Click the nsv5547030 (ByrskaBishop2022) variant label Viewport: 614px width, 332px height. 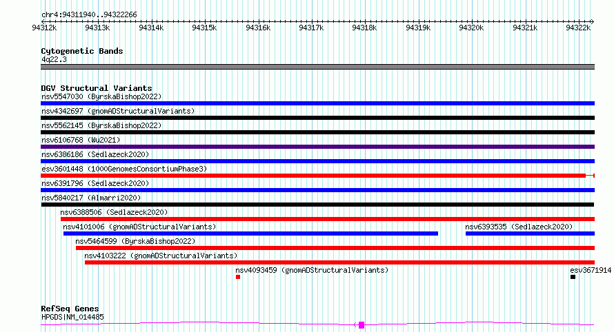(101, 96)
